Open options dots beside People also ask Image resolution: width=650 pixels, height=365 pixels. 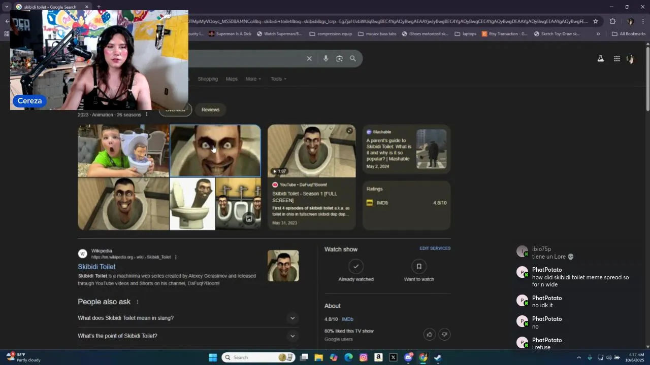point(137,302)
